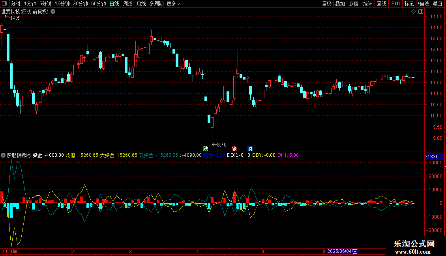Click the 2025/06/04/三 date box

point(342,251)
